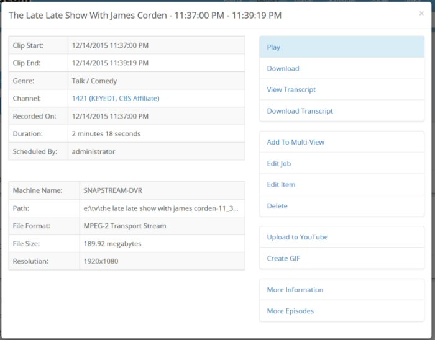Click the 189.92 megabytes file size
Viewport: 435px width, 340px height.
(112, 244)
